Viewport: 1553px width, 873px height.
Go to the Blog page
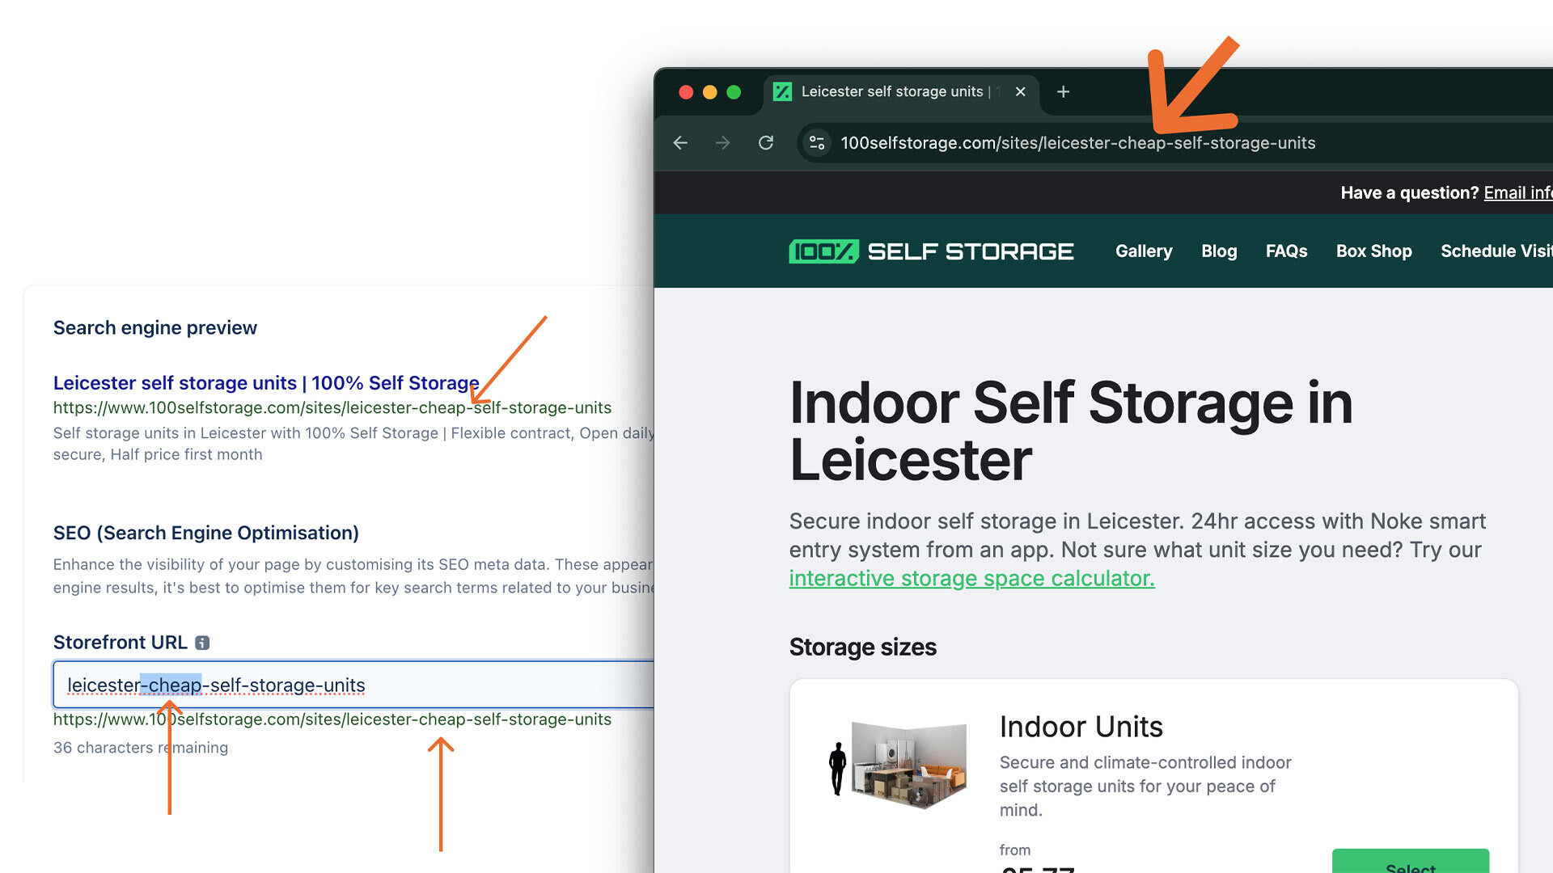pyautogui.click(x=1218, y=251)
